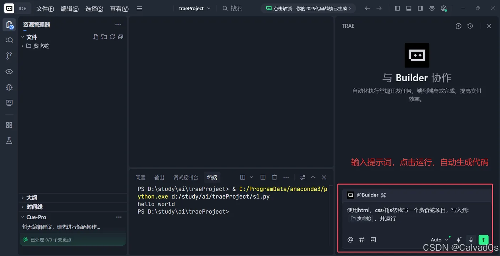Refresh the file explorer
This screenshot has height=256, width=500.
click(x=112, y=37)
